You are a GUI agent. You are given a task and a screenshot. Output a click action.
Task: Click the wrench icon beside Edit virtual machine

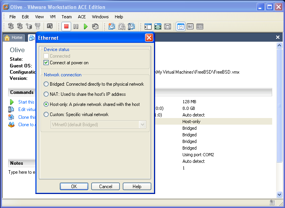11,109
